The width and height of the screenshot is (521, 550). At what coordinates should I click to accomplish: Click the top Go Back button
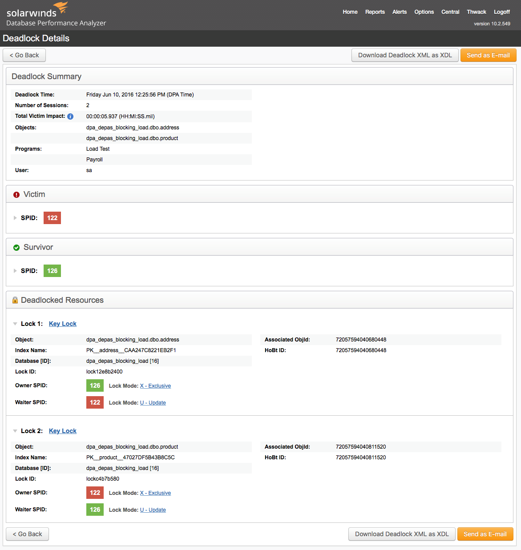(x=24, y=55)
